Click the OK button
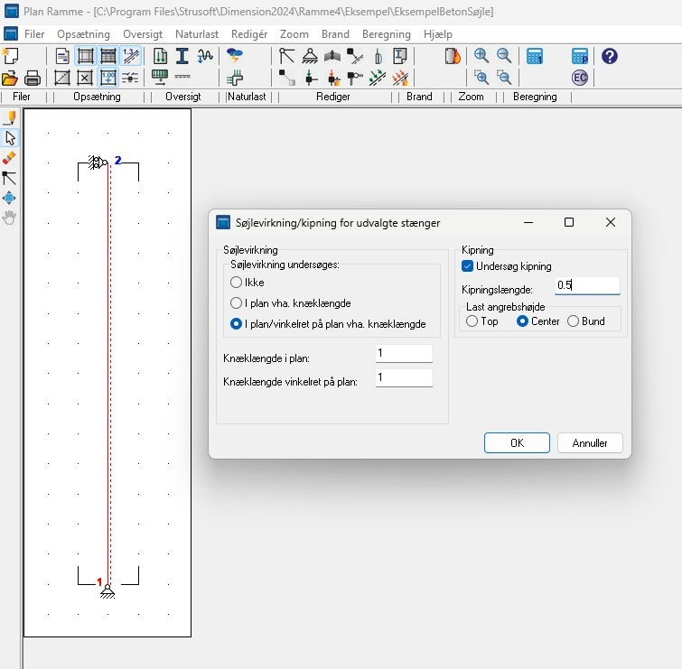The width and height of the screenshot is (682, 669). pyautogui.click(x=517, y=443)
